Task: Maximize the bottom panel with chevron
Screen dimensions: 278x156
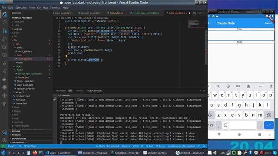Action: point(200,91)
